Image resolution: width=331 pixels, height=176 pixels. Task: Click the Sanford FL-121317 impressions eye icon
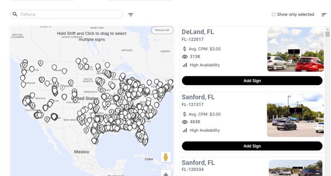(185, 122)
